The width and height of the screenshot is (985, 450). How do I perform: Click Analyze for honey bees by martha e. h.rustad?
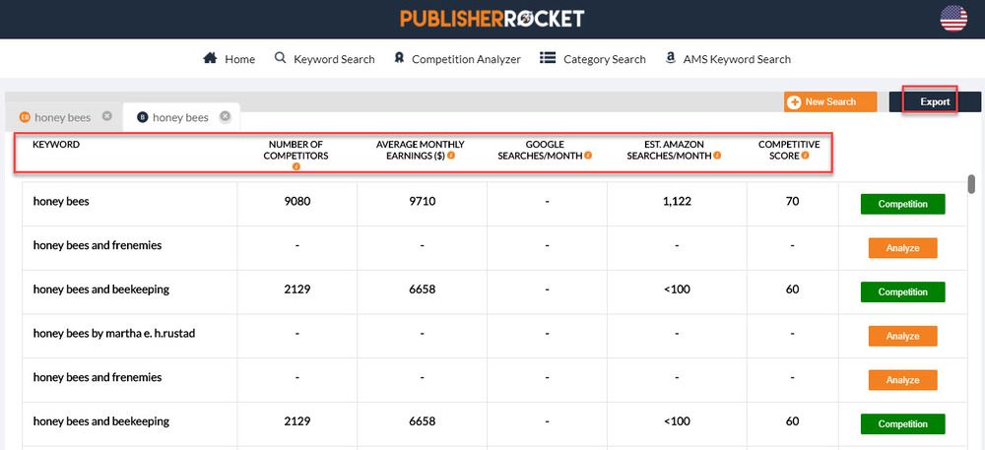click(902, 336)
